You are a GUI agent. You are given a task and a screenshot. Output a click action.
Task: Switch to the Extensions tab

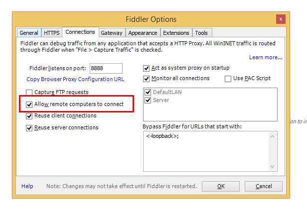click(176, 33)
